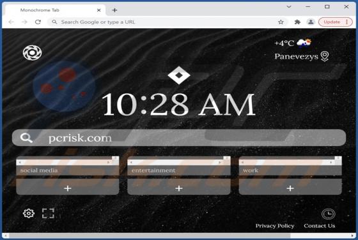Screen dimensions: 358x240
Task: Click the page scrollbar left arrow
Action: click(x=6, y=236)
